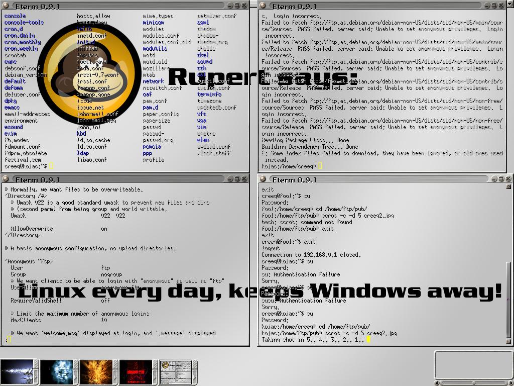Viewport: 514px width, 386px height.
Task: Click "Building Dependency Tree... Done" line
Action: tap(309, 147)
